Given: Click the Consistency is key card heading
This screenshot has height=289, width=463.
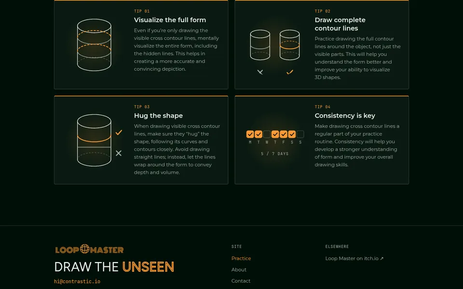Looking at the screenshot, I should pos(344,116).
